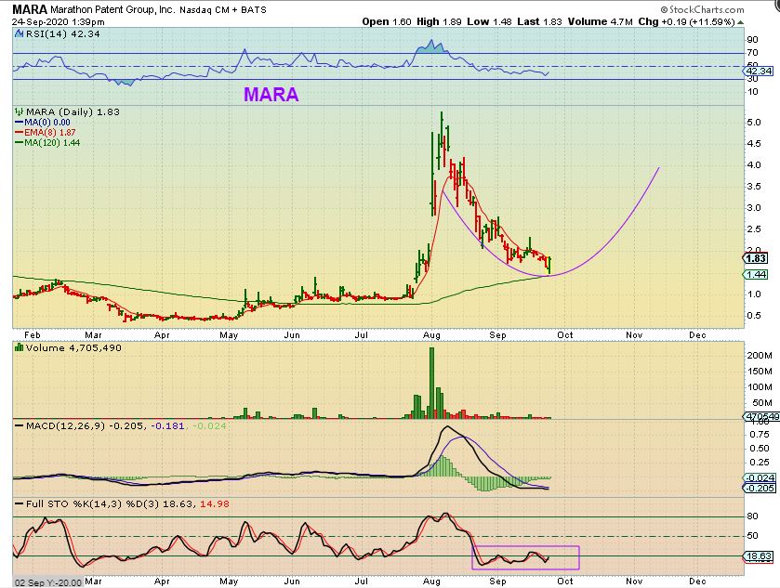
Task: Click the RSI indicator icon beside RSI(14)
Action: click(x=19, y=33)
